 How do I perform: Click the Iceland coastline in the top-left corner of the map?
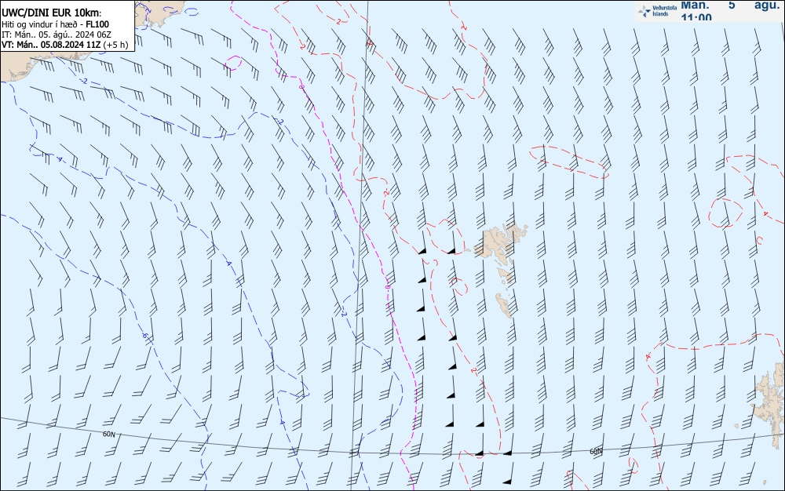pyautogui.click(x=30, y=65)
